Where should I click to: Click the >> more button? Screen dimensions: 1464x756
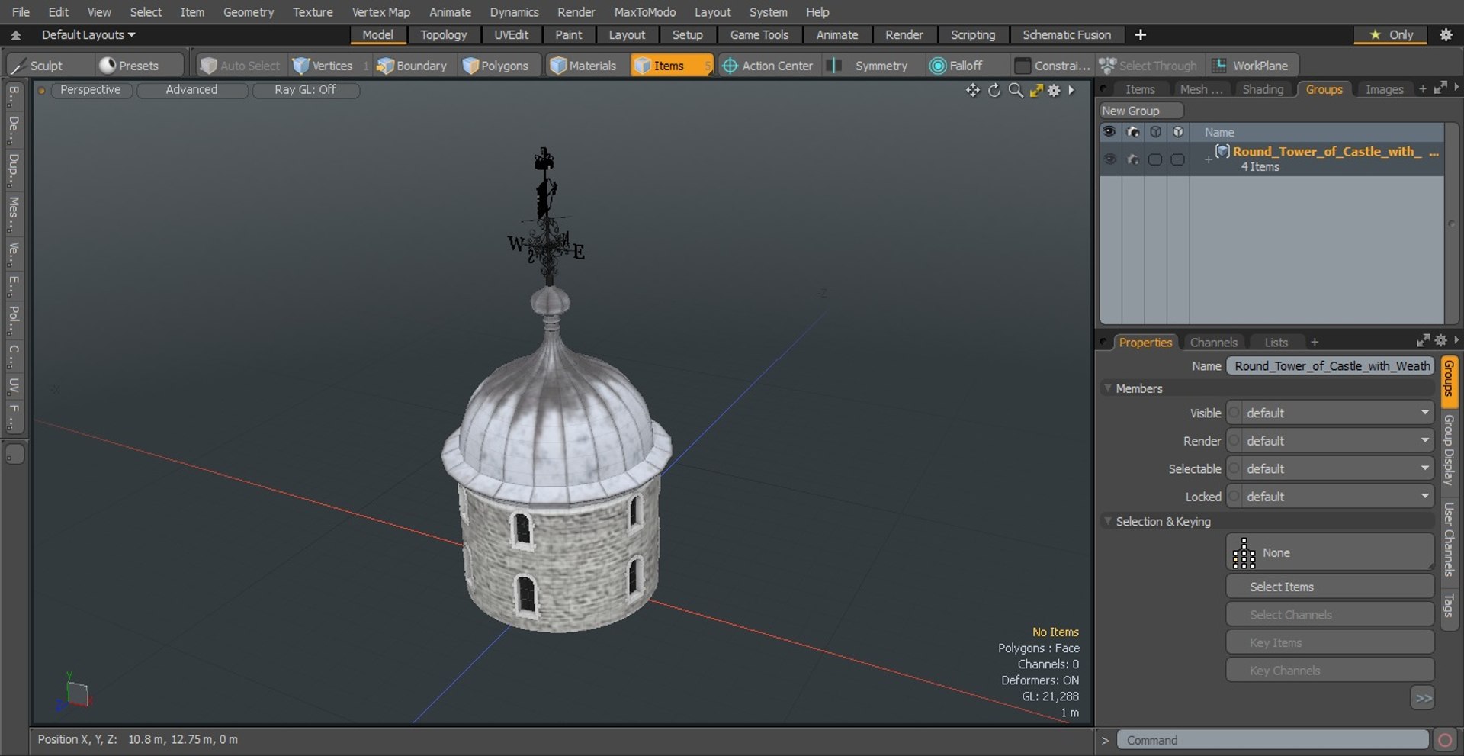click(1423, 698)
